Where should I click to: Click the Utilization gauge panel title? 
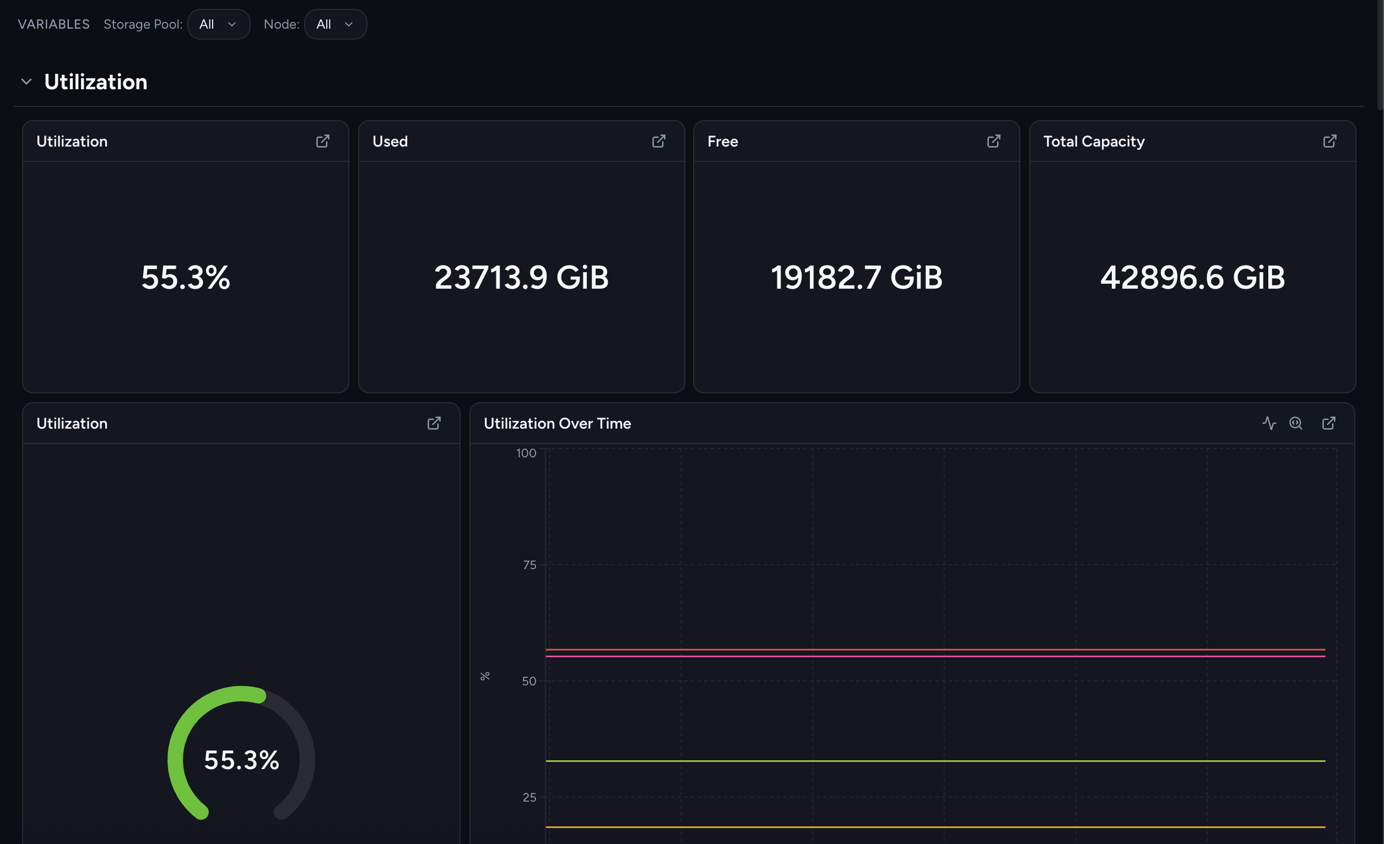[72, 424]
